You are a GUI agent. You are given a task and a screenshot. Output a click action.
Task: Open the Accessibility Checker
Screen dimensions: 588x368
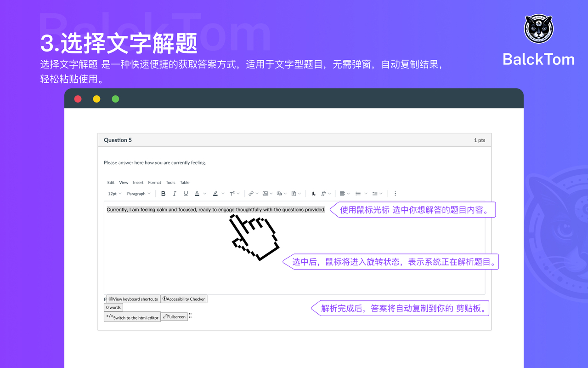pyautogui.click(x=184, y=299)
